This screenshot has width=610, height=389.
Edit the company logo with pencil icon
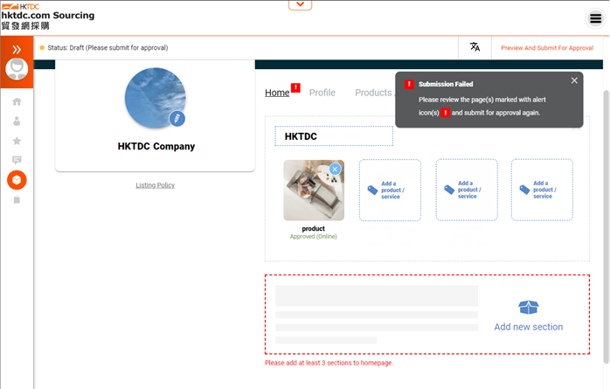[177, 118]
